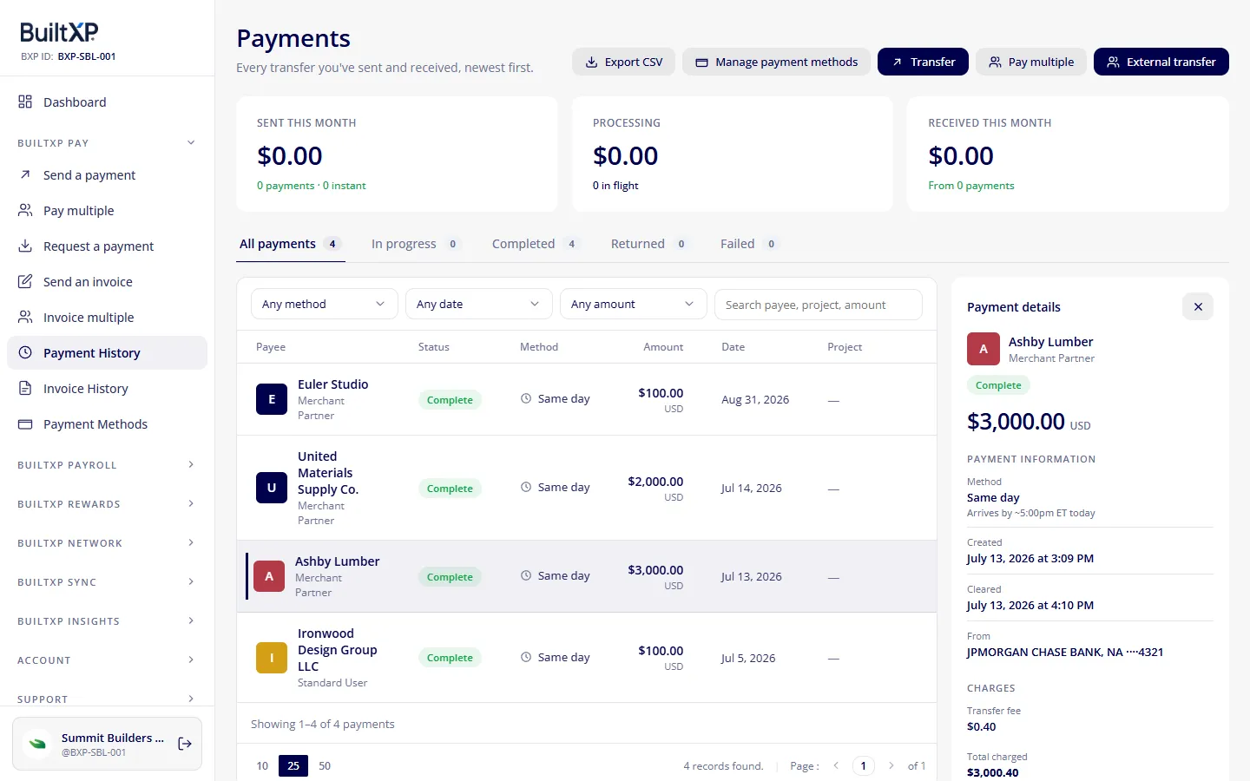Click the Euler Studio avatar E
This screenshot has width=1250, height=781.
[x=272, y=399]
